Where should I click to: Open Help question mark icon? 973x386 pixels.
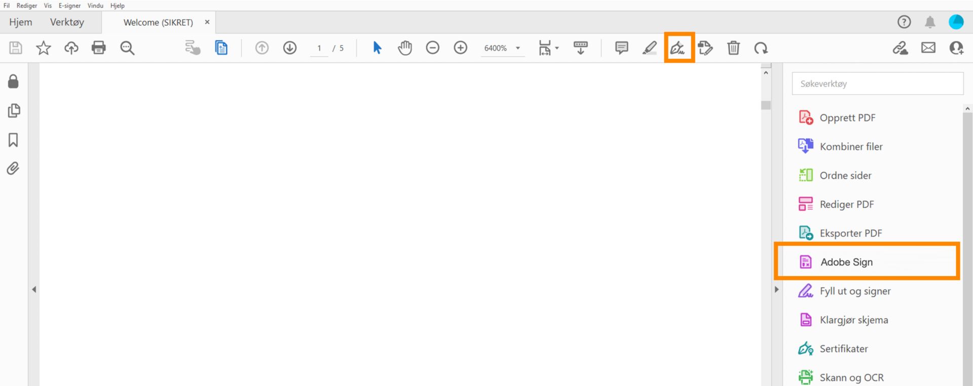click(904, 22)
